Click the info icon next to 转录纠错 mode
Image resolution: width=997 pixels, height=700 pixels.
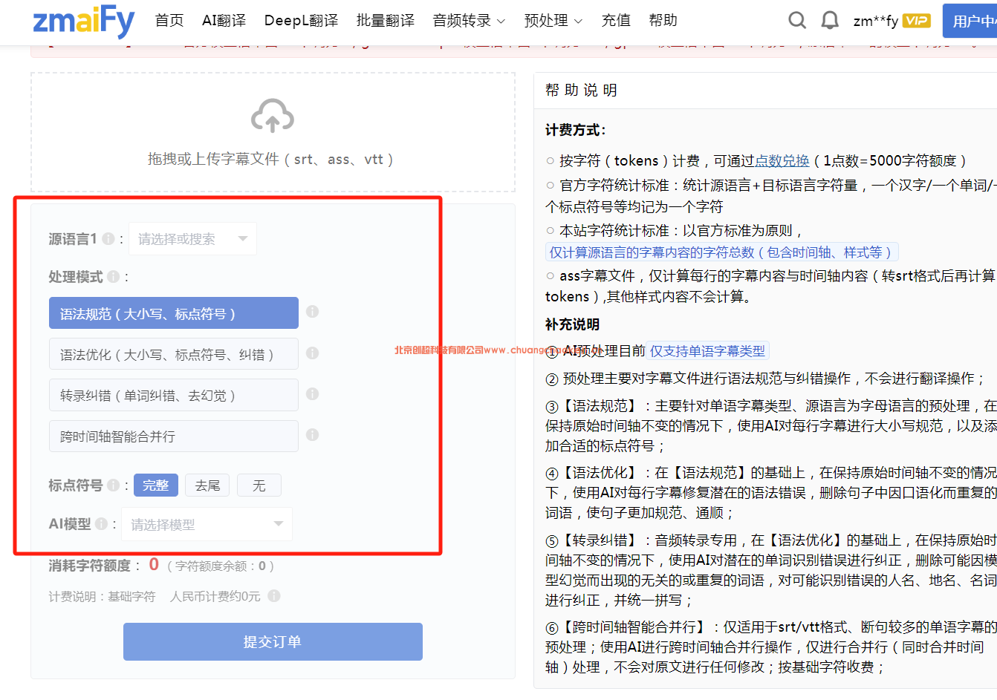click(x=313, y=395)
